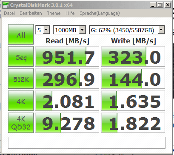Run all benchmarks with the All button

21,34
